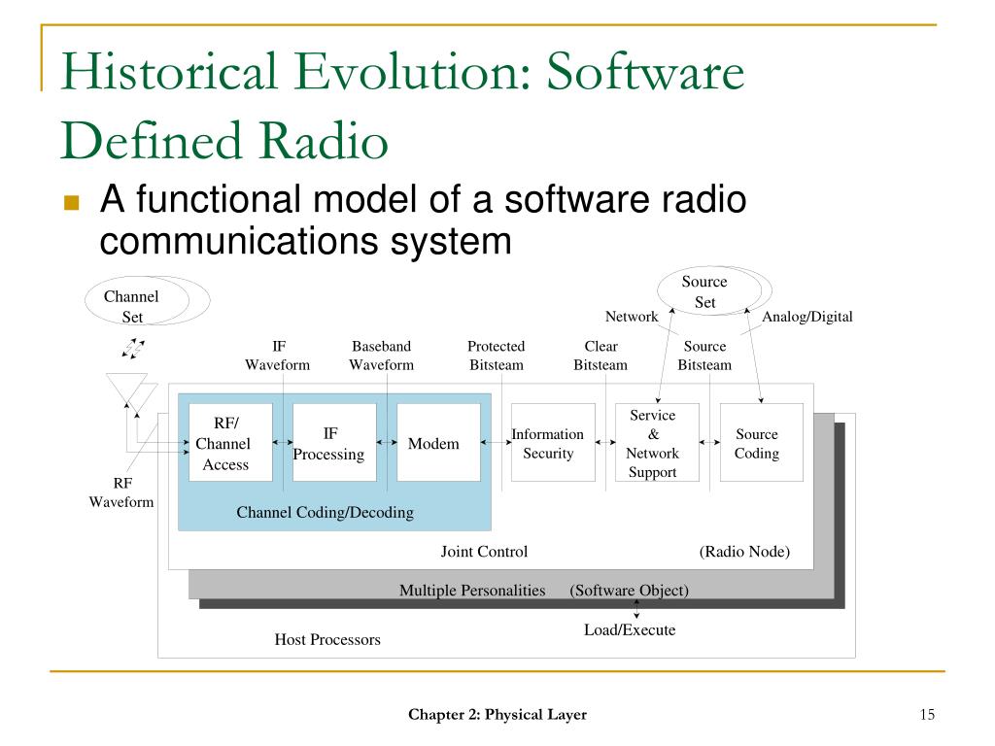Click the "Protected Bitsteam" label
This screenshot has width=995, height=746.
(x=497, y=356)
